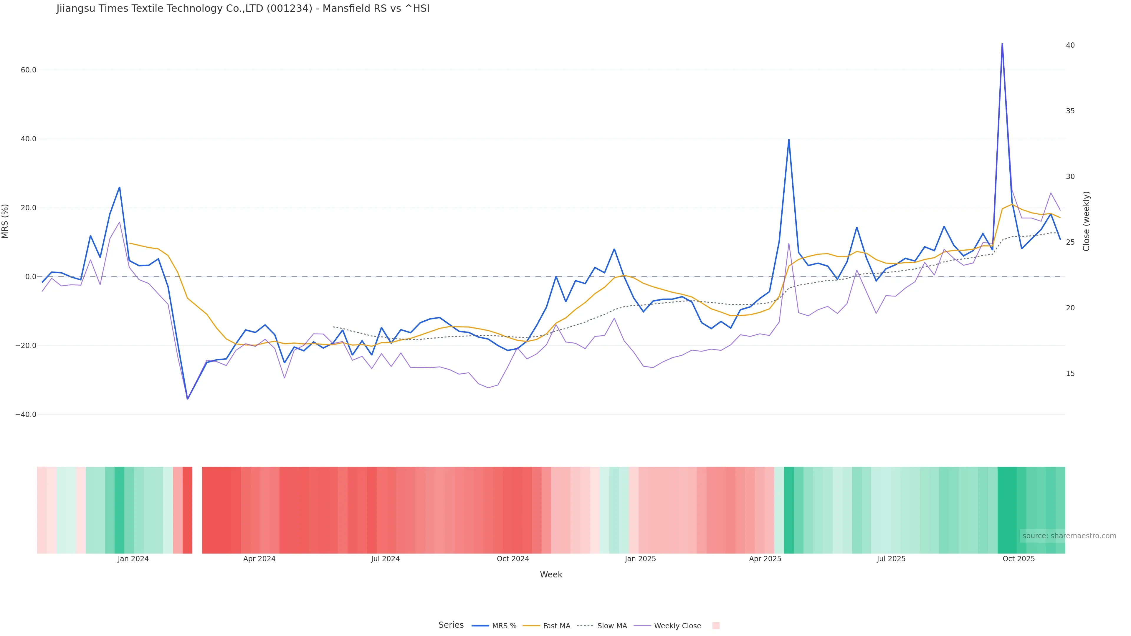Screen dimensions: 1131x636
Task: Click the dashed Slow MA legend line icon
Action: [x=585, y=626]
